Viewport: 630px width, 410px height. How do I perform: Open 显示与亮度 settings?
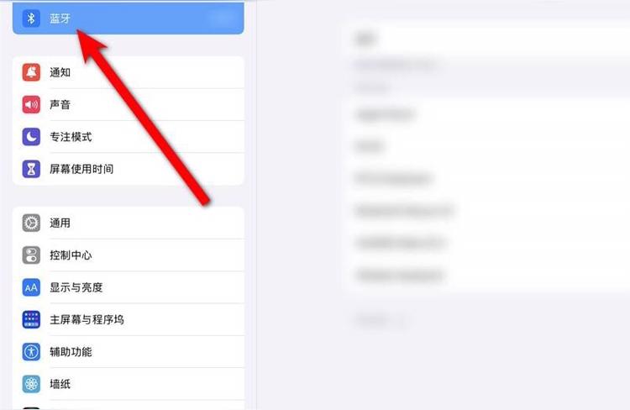click(129, 287)
